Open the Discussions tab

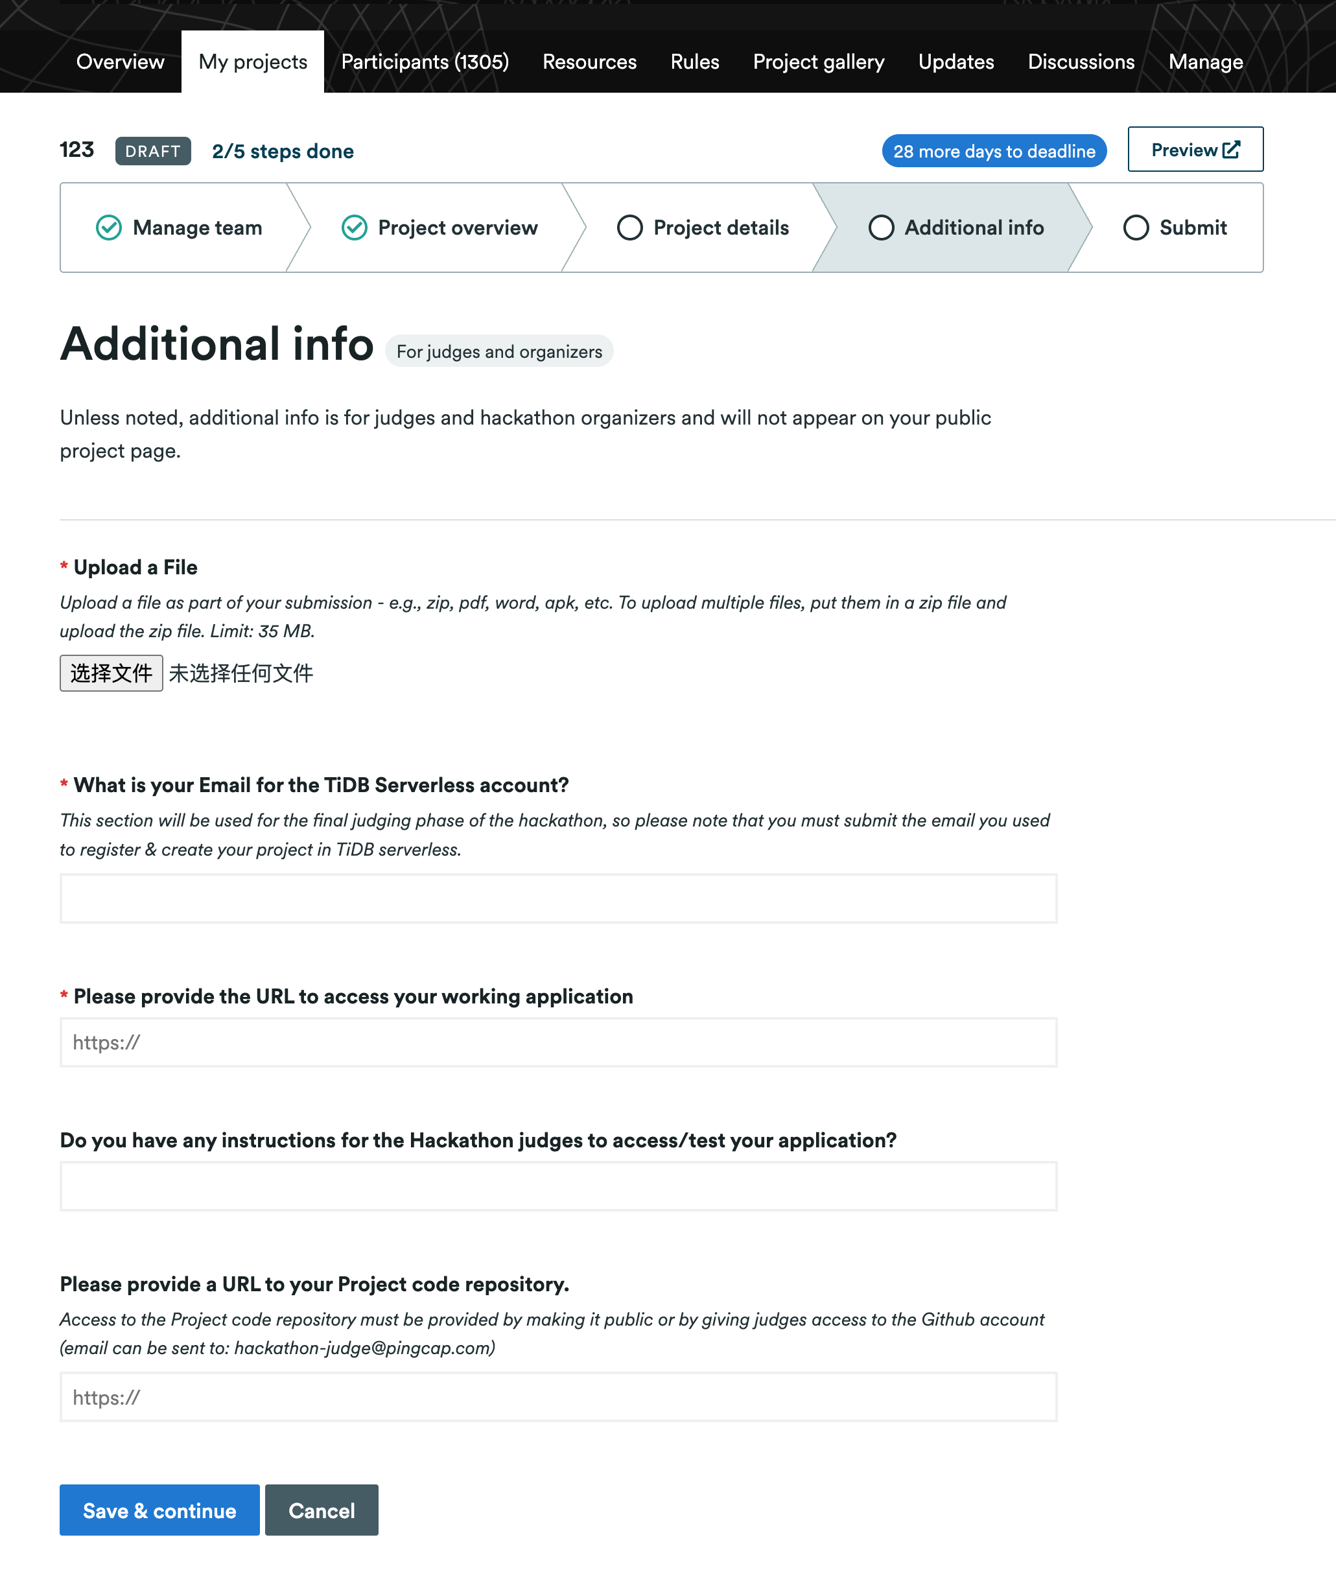[1080, 62]
